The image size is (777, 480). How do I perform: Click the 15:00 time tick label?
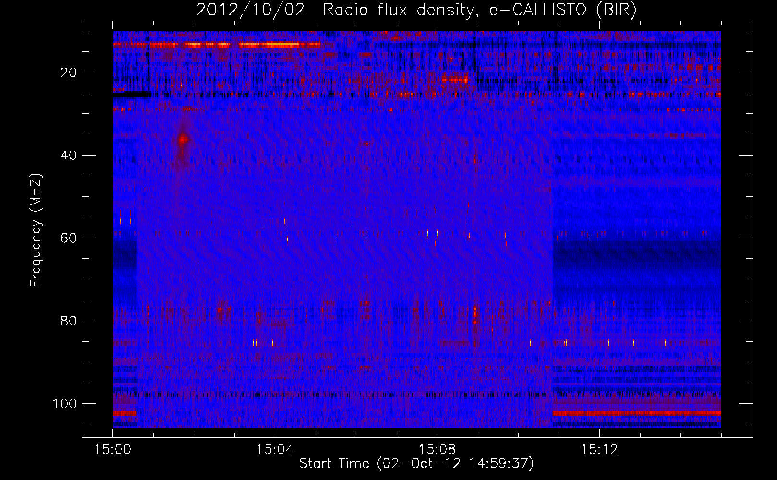(112, 450)
